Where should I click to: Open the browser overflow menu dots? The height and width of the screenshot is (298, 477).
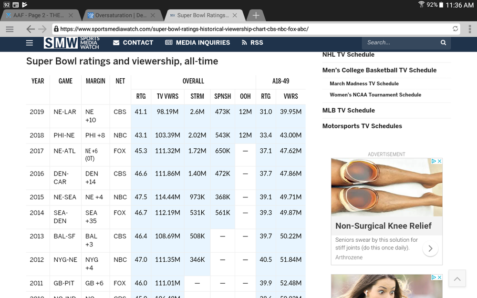[470, 29]
